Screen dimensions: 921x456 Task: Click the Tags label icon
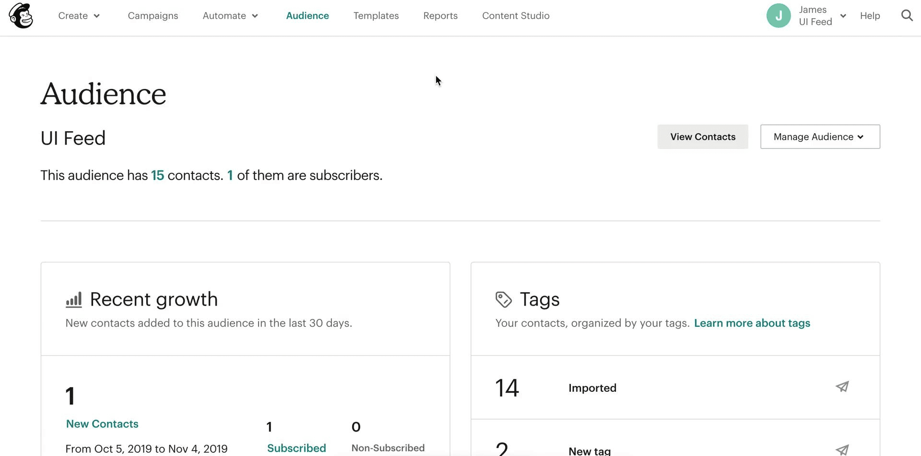(x=504, y=299)
